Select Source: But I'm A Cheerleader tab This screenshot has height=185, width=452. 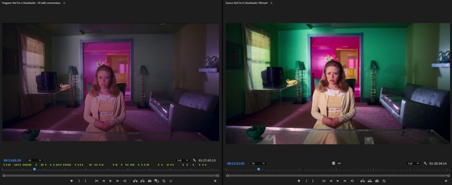click(x=246, y=3)
